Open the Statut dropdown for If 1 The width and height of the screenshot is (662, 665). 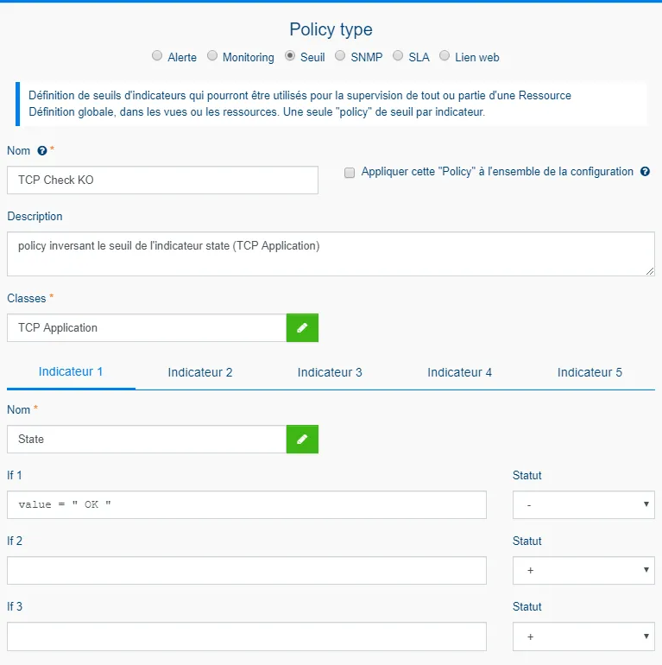583,504
